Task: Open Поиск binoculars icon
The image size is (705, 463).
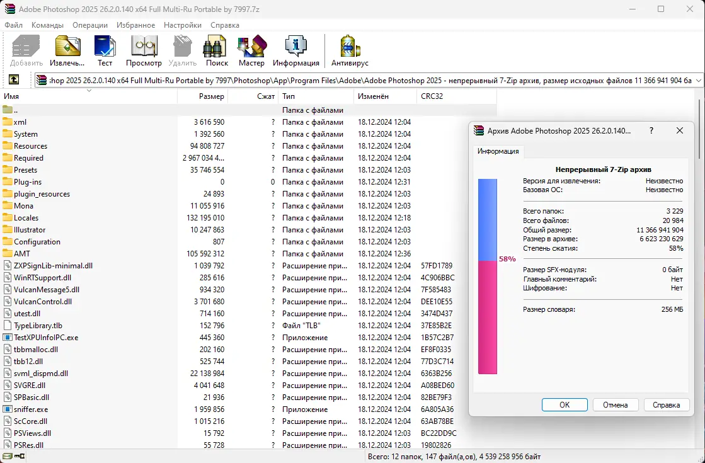Action: tap(214, 46)
